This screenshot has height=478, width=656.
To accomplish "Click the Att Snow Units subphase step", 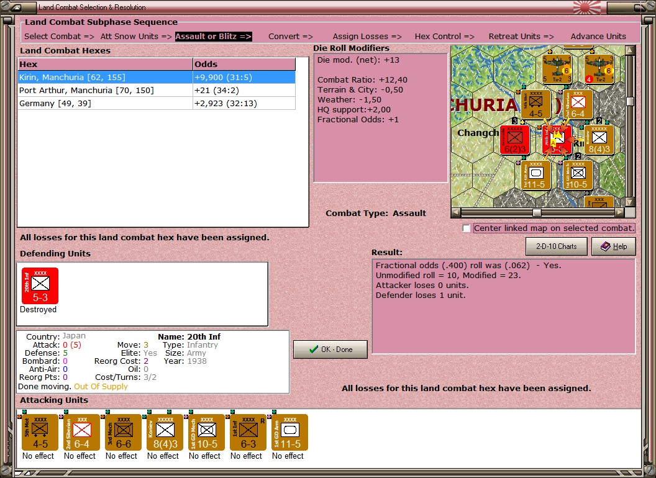I will pos(136,37).
